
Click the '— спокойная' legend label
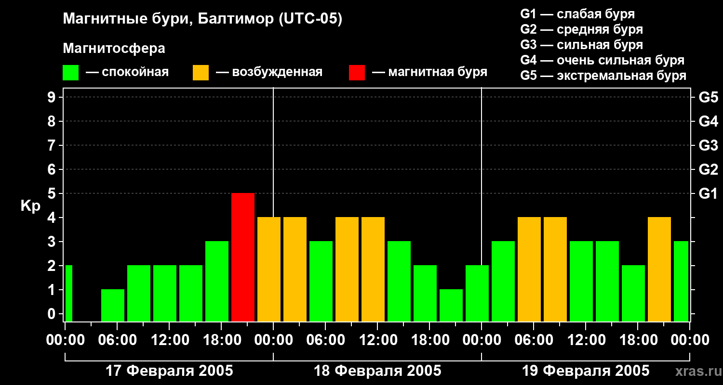[127, 73]
